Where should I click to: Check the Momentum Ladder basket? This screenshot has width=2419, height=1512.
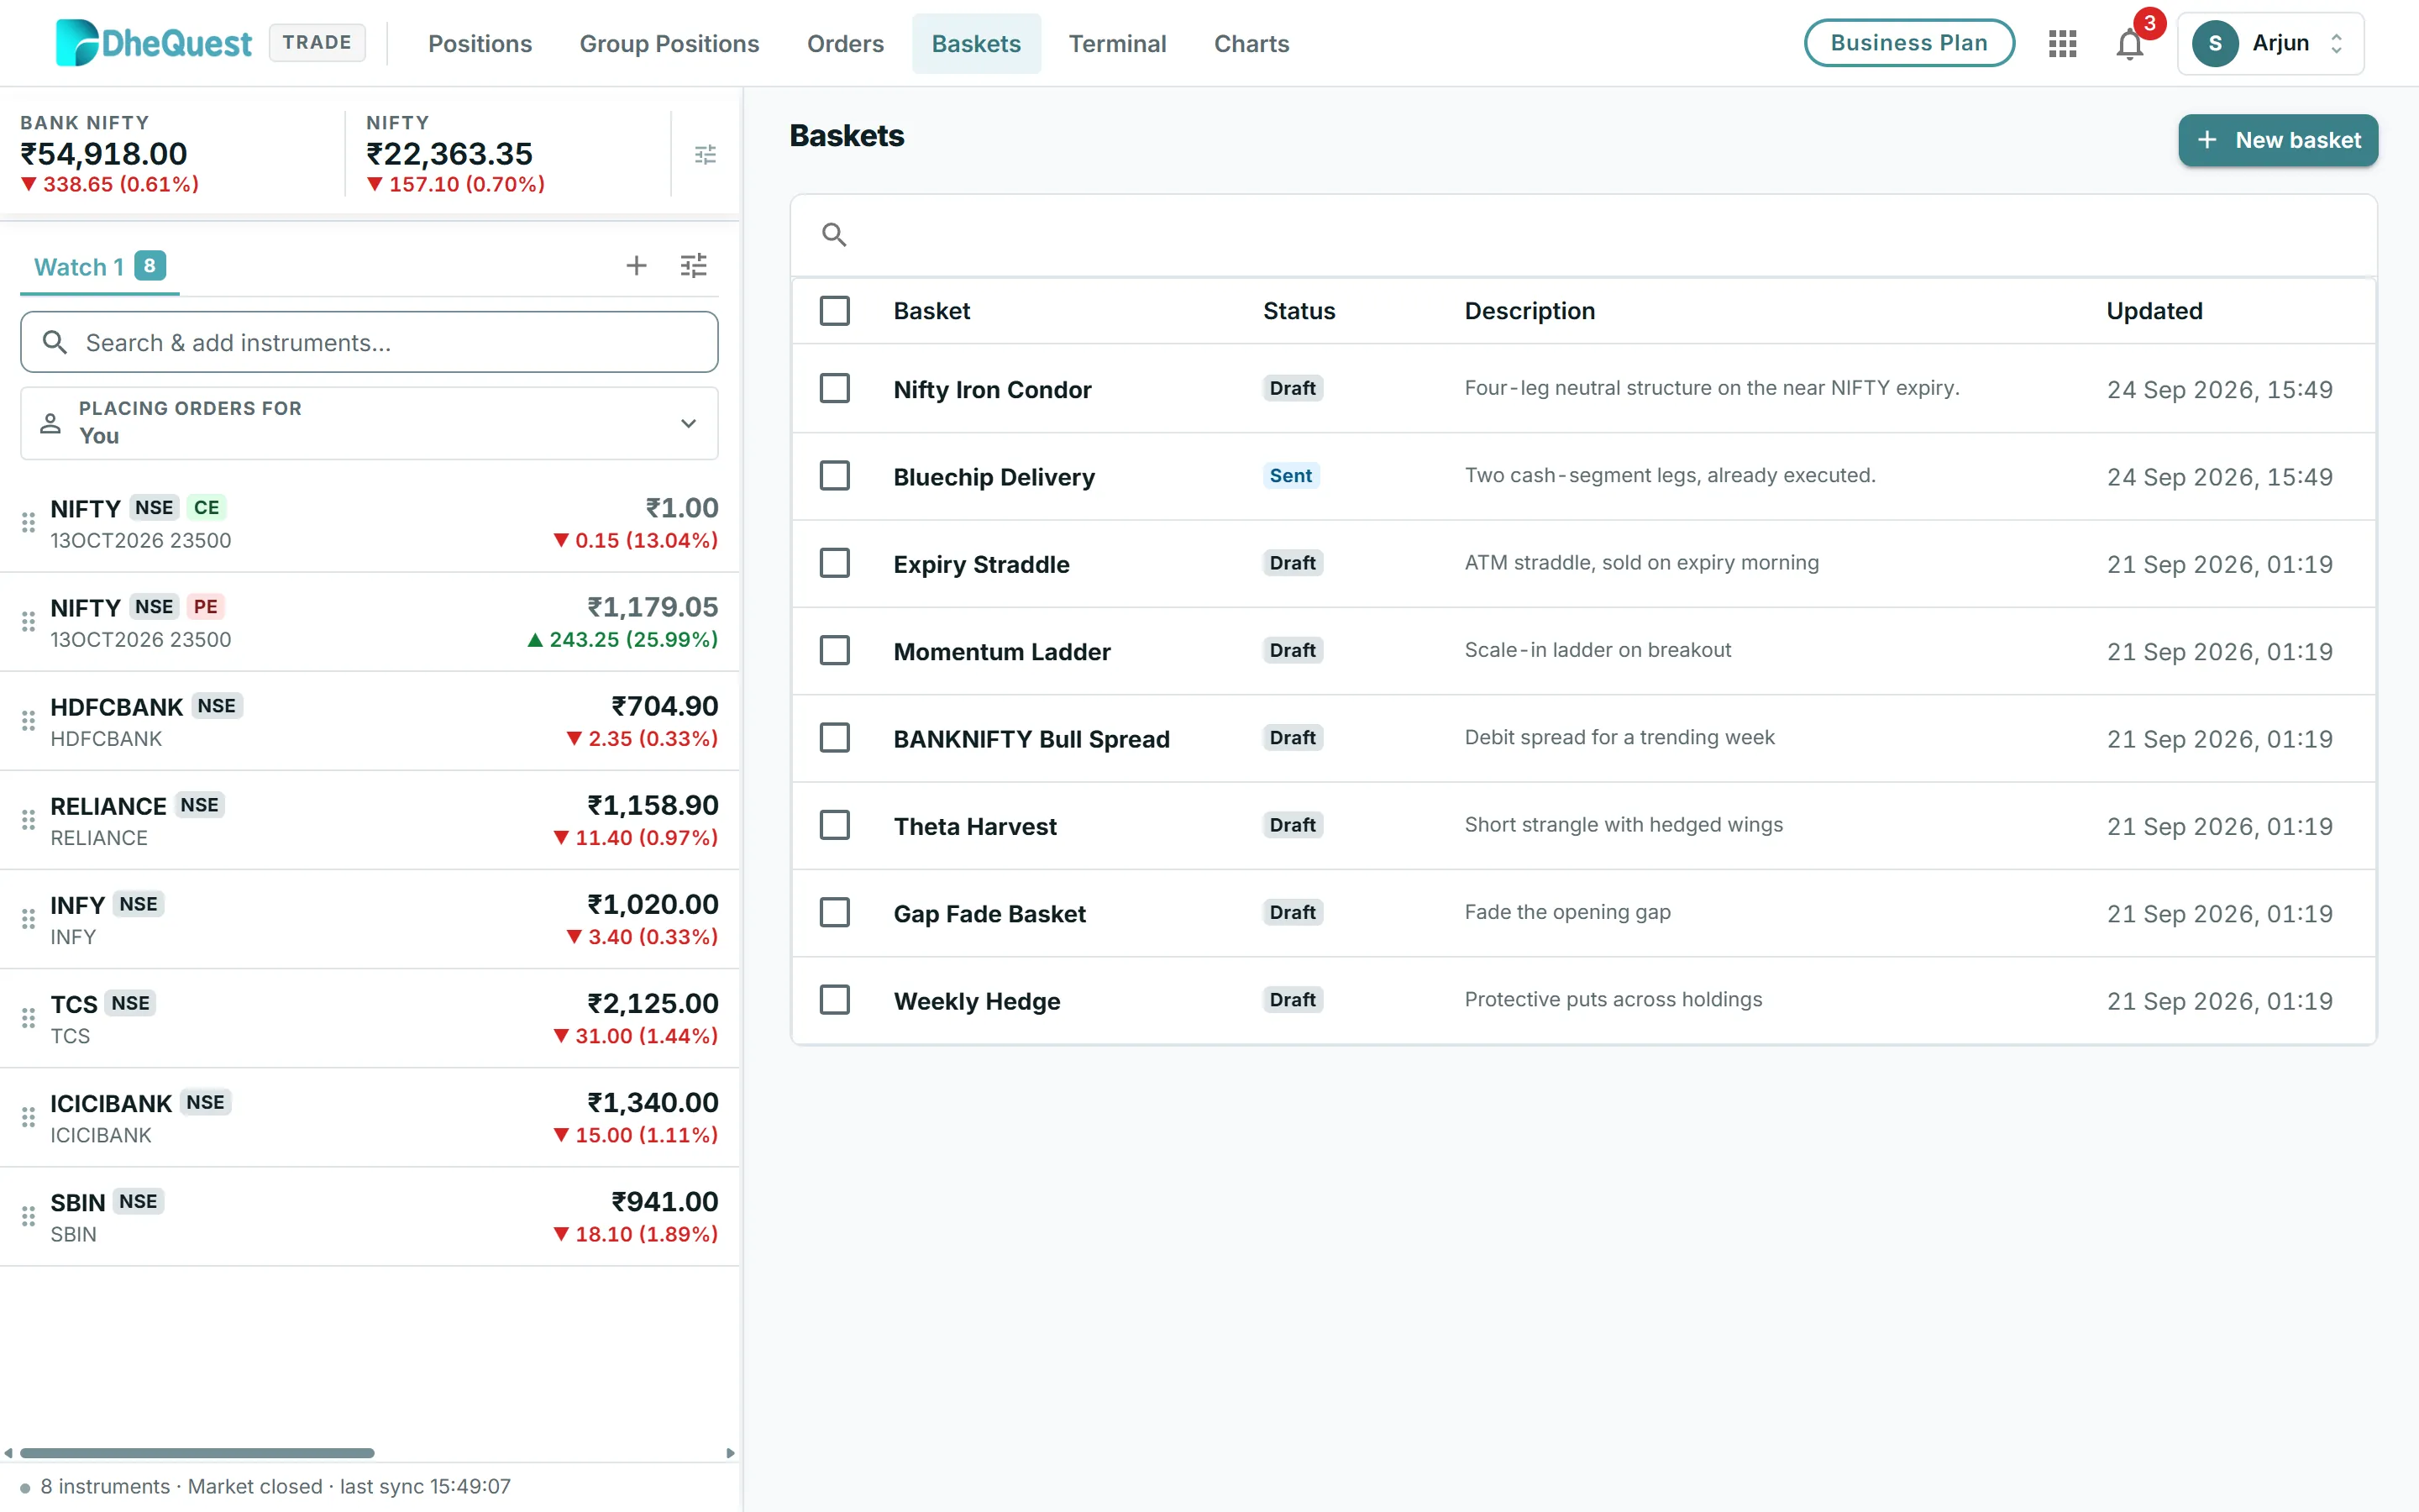click(x=835, y=651)
